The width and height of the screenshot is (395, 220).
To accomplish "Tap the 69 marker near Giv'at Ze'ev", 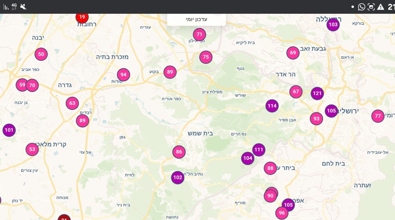I will (x=293, y=53).
